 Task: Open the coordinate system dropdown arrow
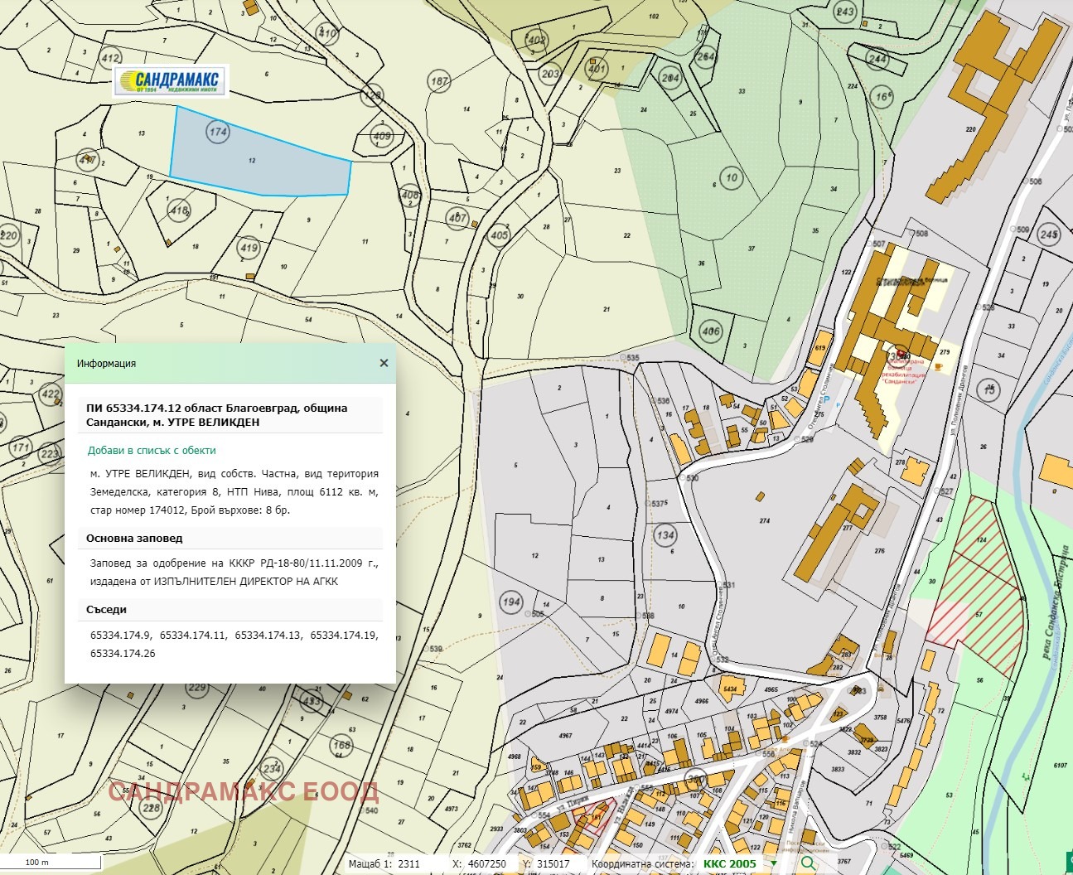(774, 863)
